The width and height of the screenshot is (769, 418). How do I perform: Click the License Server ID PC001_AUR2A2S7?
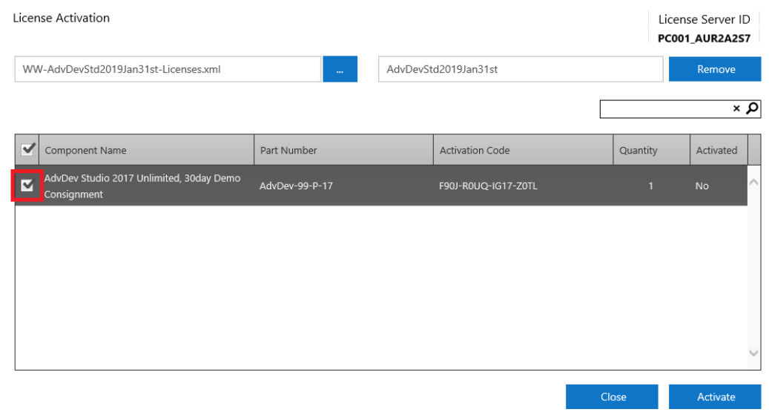pos(704,39)
